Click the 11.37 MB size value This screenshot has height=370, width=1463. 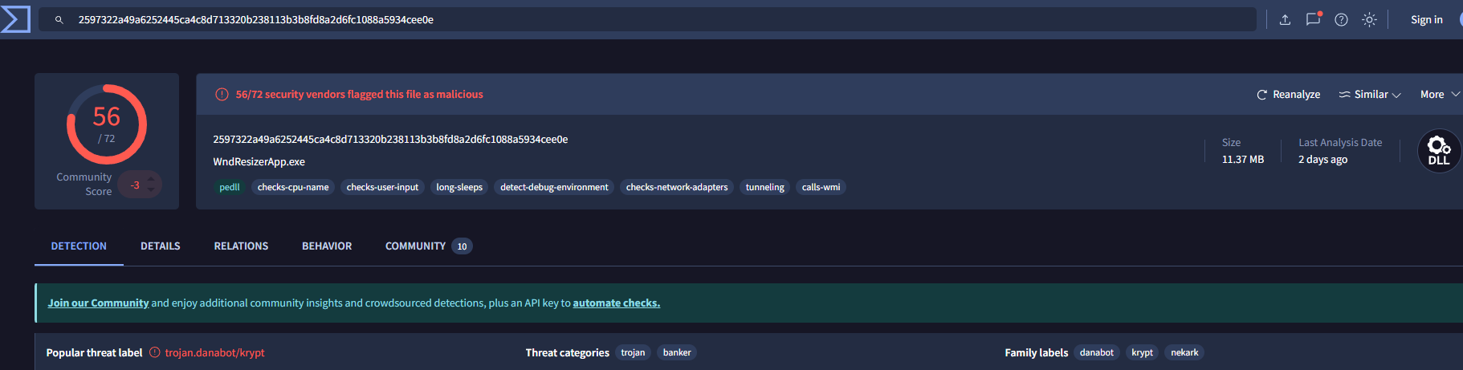click(1243, 160)
